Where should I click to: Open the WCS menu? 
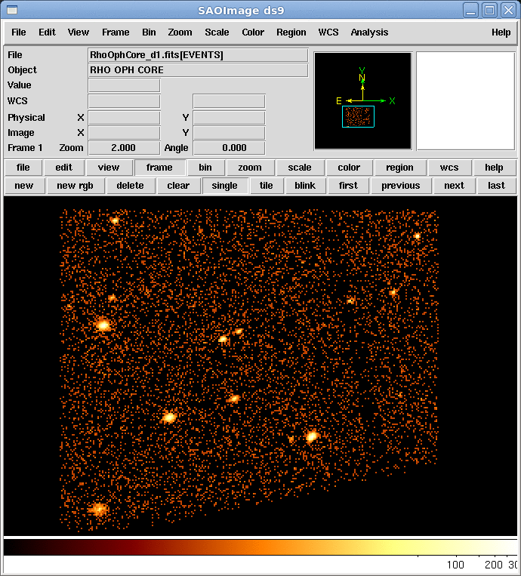[x=328, y=32]
